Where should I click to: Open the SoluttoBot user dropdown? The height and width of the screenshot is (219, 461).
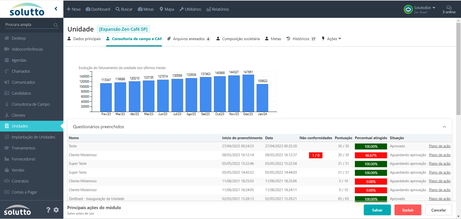[x=425, y=8]
